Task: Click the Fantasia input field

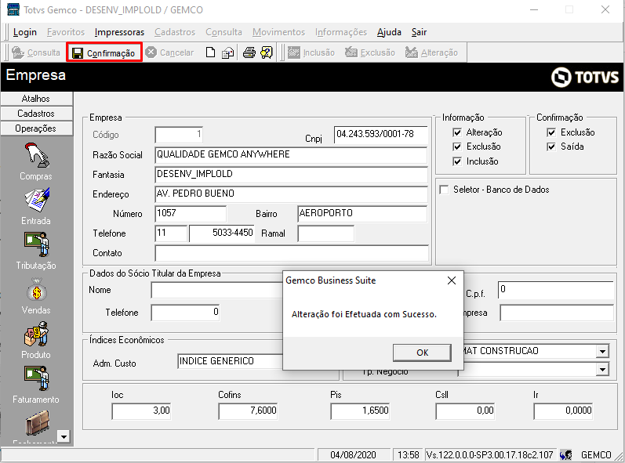Action: pos(291,175)
